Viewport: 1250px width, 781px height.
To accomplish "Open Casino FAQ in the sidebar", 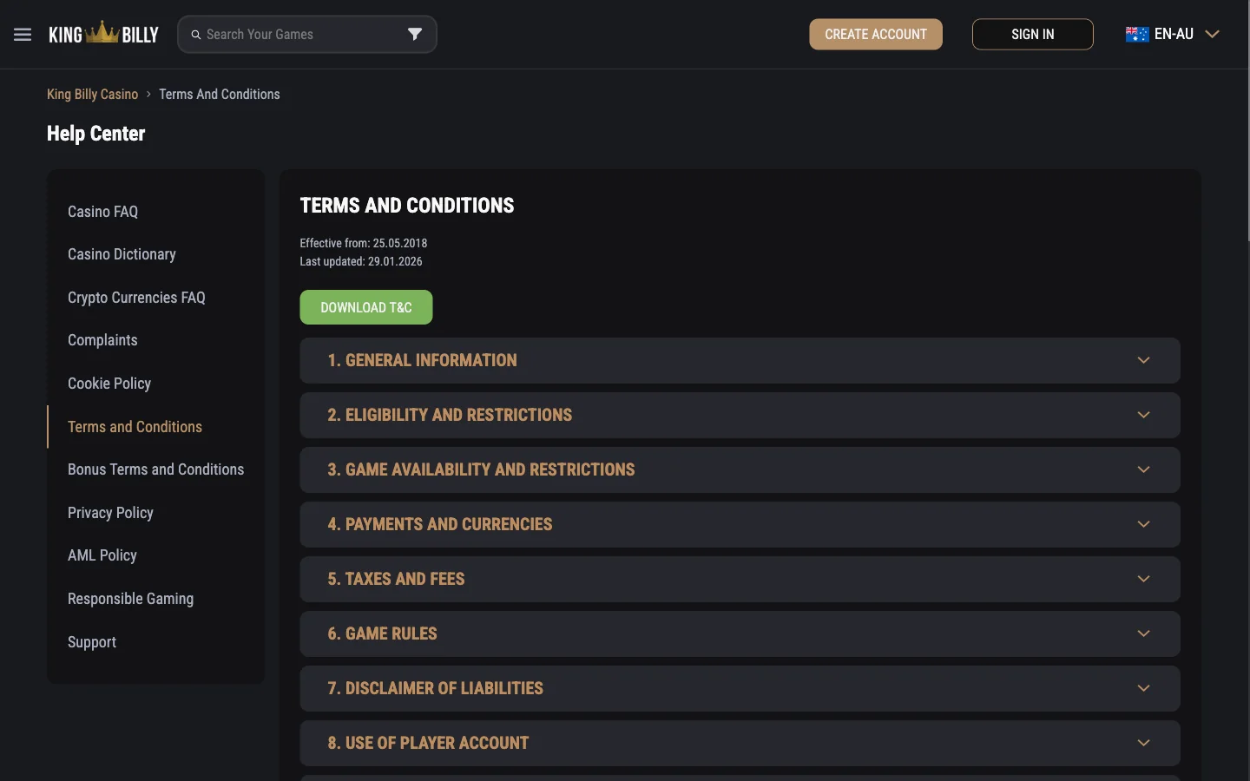I will pos(103,212).
